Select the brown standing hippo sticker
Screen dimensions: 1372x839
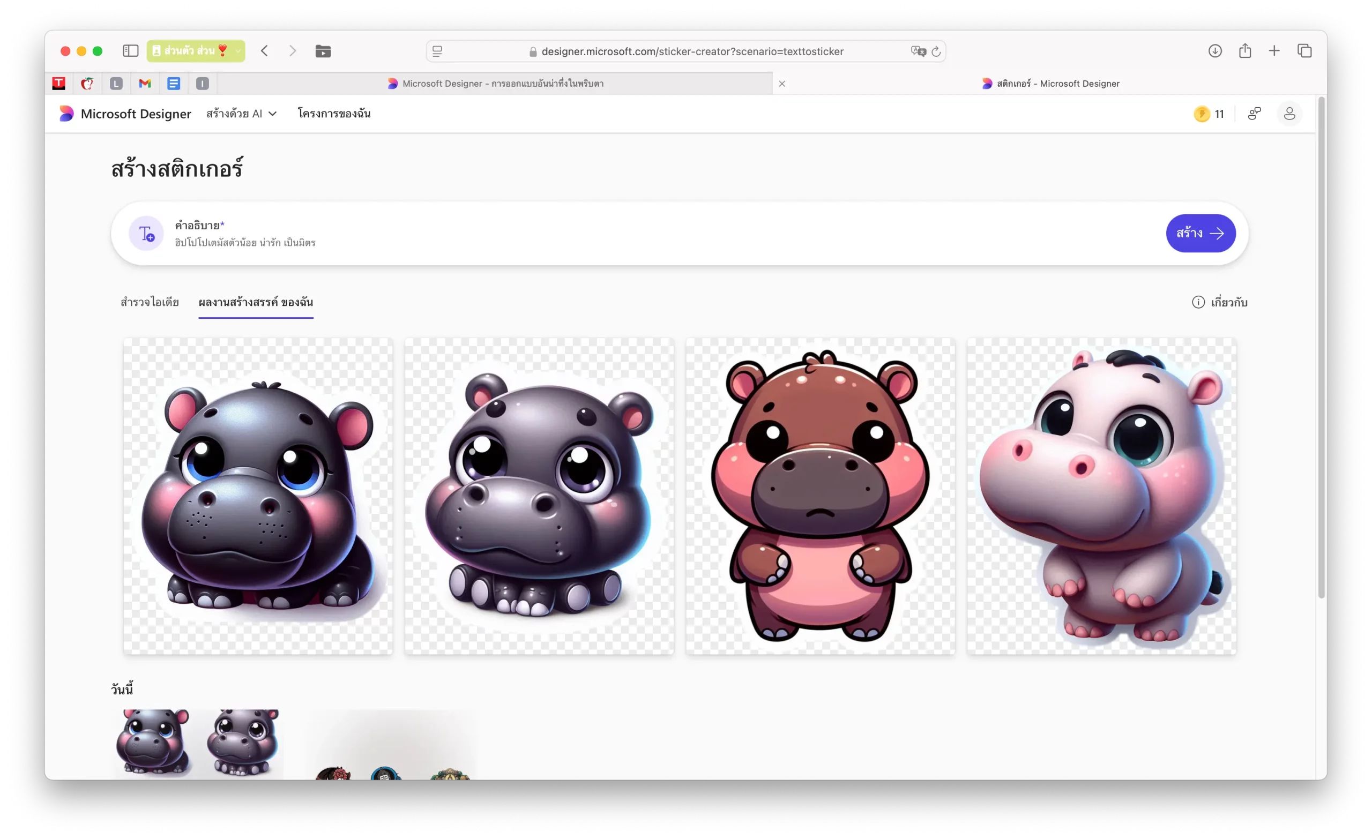tap(819, 496)
